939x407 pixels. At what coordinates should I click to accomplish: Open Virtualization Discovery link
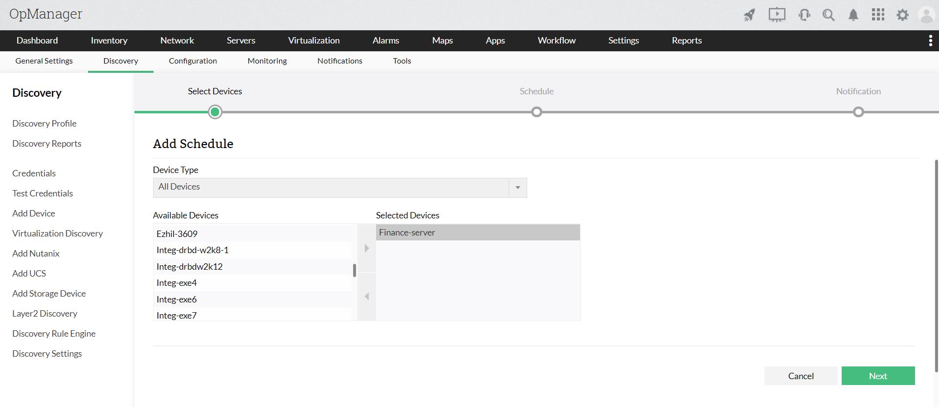click(x=58, y=234)
